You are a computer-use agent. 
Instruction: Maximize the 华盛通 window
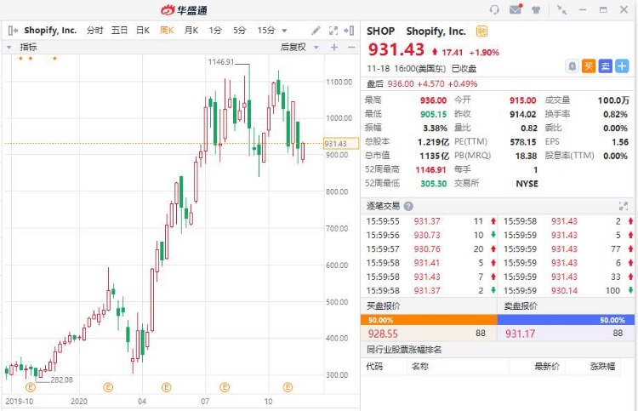click(x=603, y=9)
